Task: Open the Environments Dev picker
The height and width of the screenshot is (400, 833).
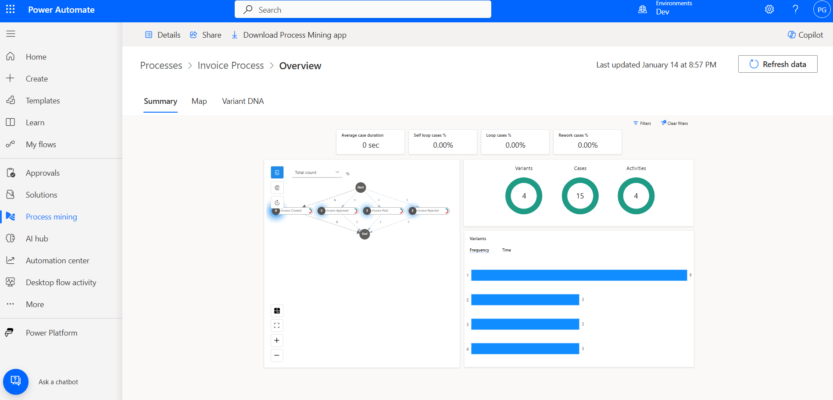Action: click(665, 9)
